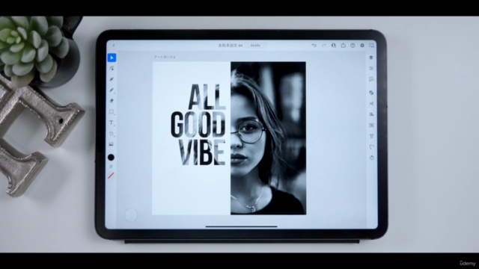
Task: Select the VIBE text on artboard
Action: pos(202,152)
